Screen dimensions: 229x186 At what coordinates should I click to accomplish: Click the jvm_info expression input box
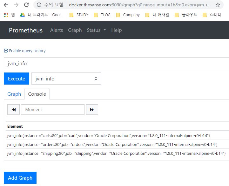pyautogui.click(x=116, y=63)
